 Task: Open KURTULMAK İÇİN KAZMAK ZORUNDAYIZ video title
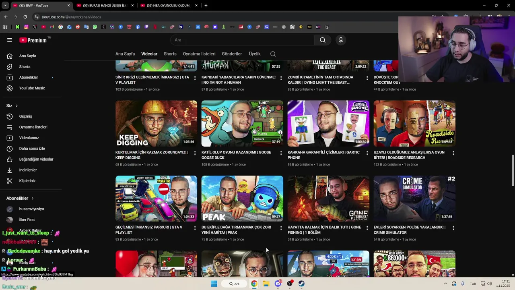click(x=152, y=155)
